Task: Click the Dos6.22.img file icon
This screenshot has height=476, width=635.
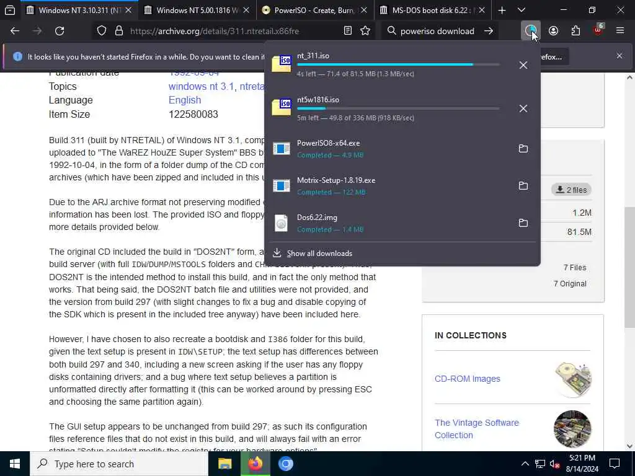Action: 282,223
